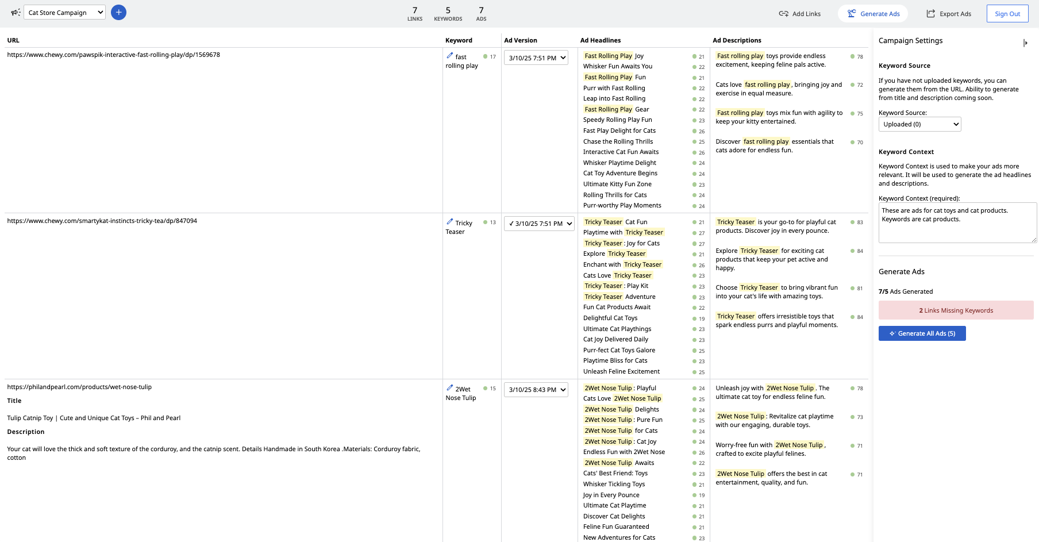The image size is (1039, 542).
Task: Click the 7 LINKS counter
Action: (415, 14)
